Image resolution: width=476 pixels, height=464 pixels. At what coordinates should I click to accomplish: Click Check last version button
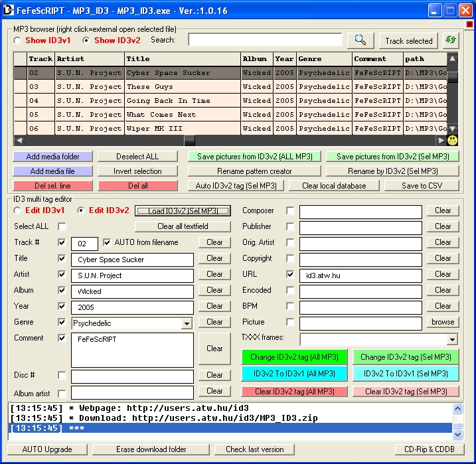point(254,449)
